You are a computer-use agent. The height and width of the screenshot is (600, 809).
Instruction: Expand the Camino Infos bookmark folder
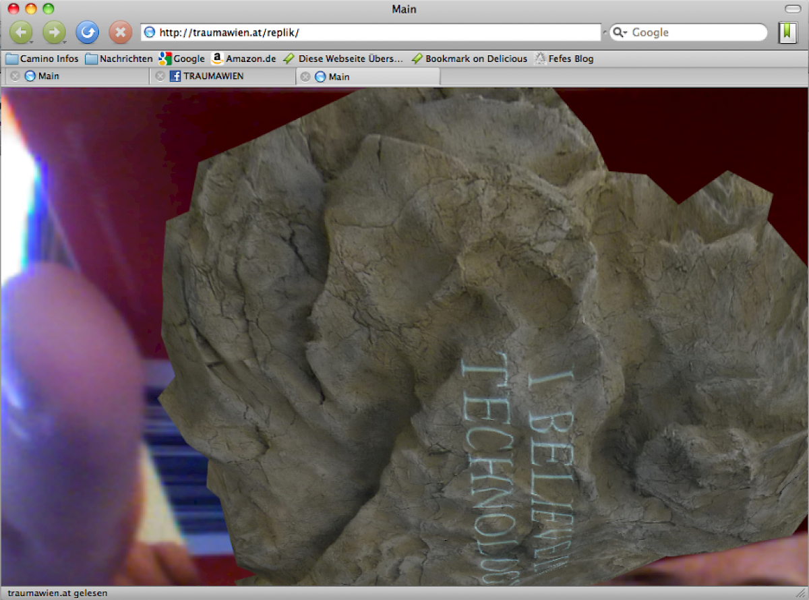(x=42, y=59)
